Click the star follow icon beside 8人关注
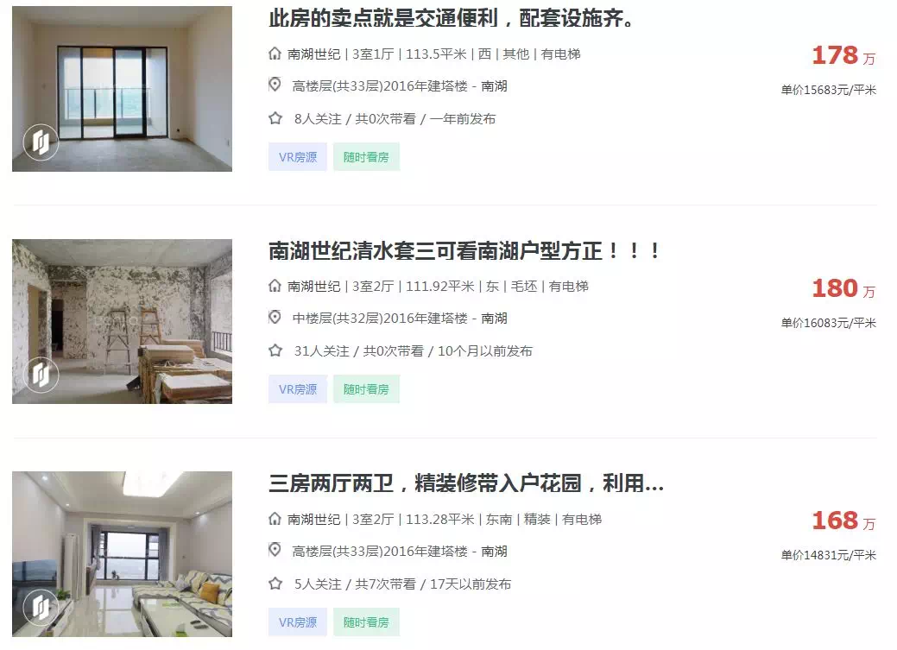 [275, 118]
